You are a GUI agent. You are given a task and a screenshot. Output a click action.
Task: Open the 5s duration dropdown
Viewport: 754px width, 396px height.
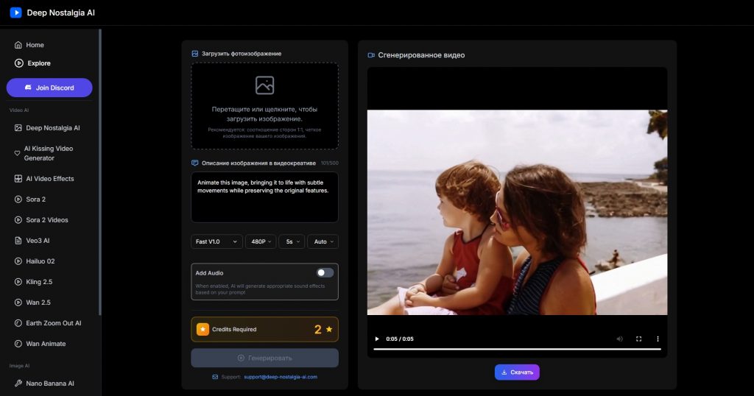pos(291,241)
